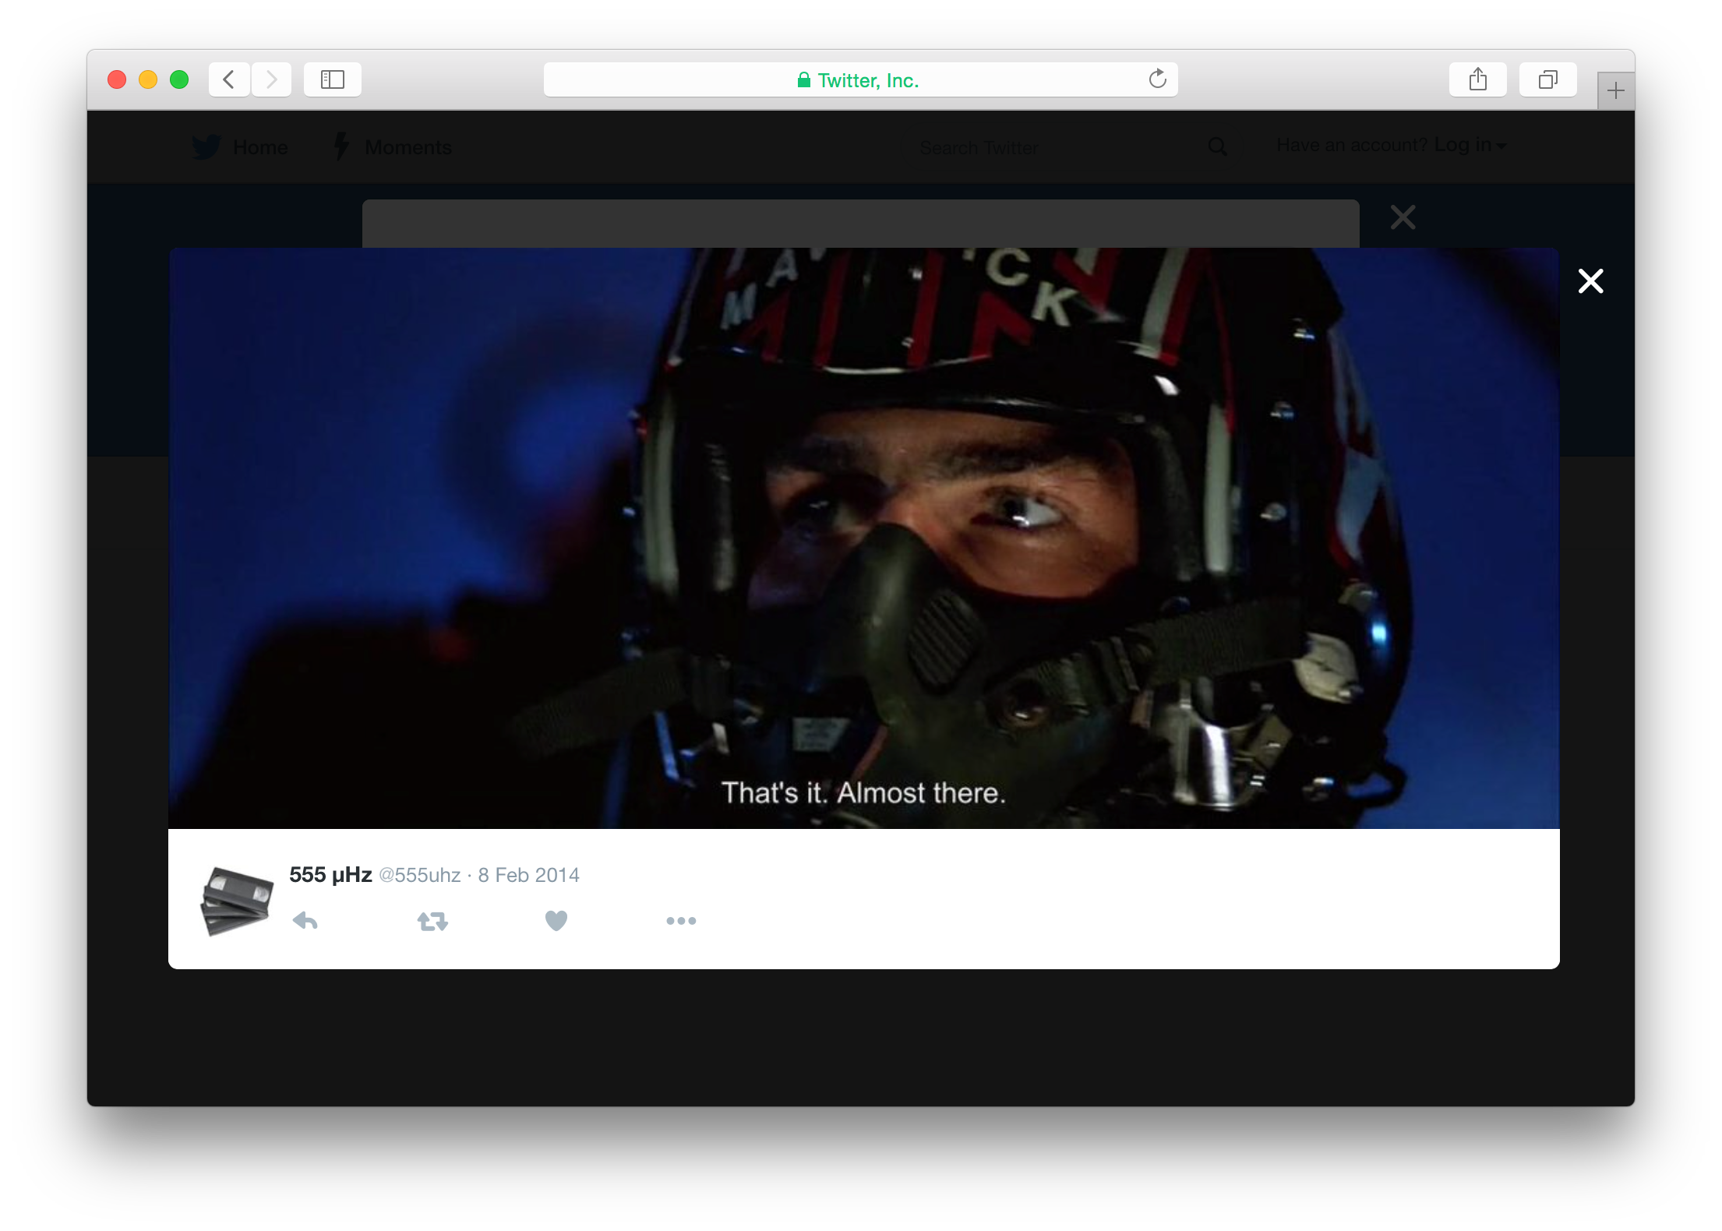Click the search magnifier icon
1722x1231 pixels.
(x=1218, y=146)
